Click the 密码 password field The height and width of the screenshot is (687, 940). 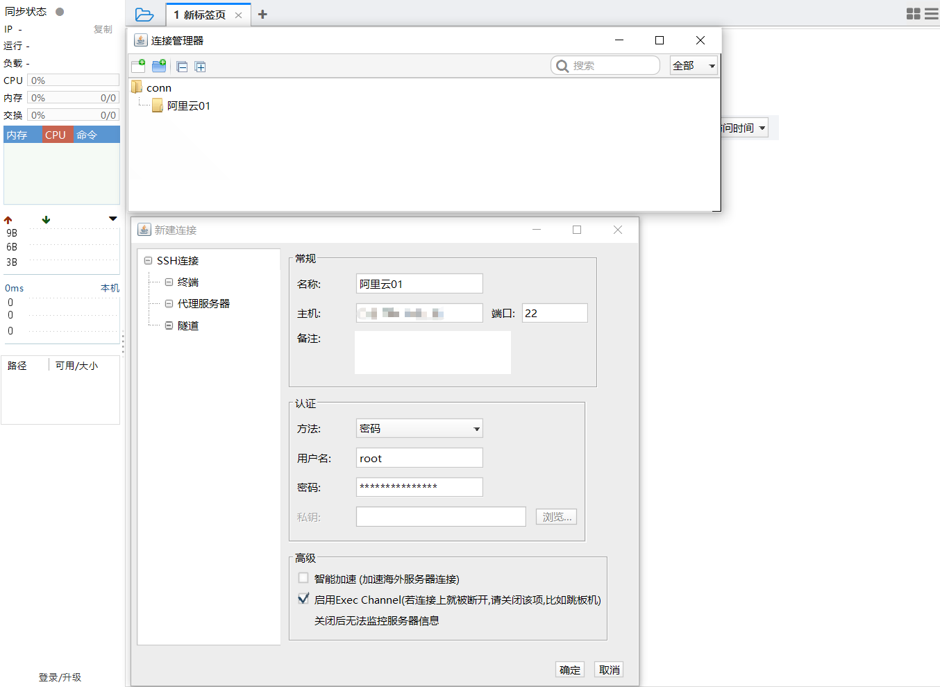point(419,487)
